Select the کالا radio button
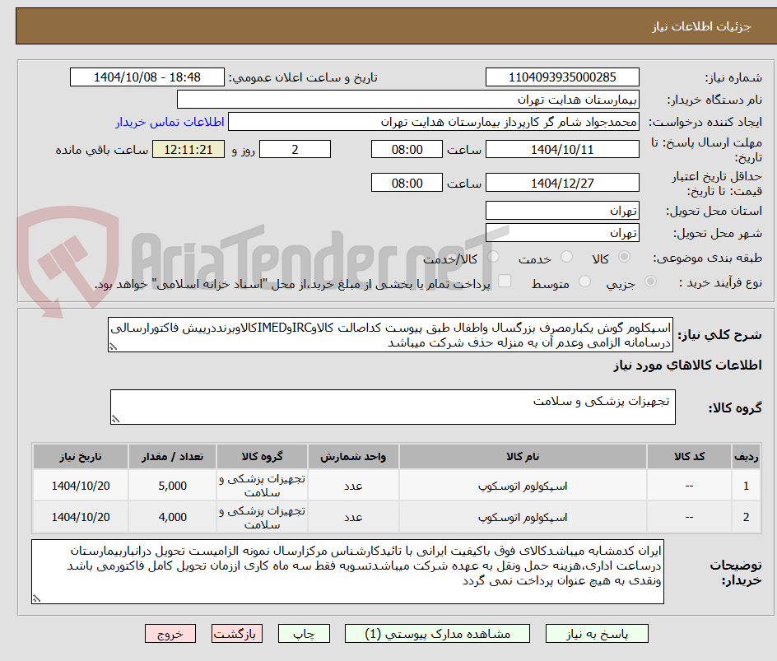 pyautogui.click(x=625, y=256)
